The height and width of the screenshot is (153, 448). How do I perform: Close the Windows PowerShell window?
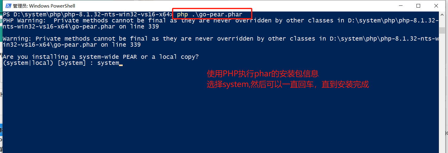pyautogui.click(x=436, y=6)
